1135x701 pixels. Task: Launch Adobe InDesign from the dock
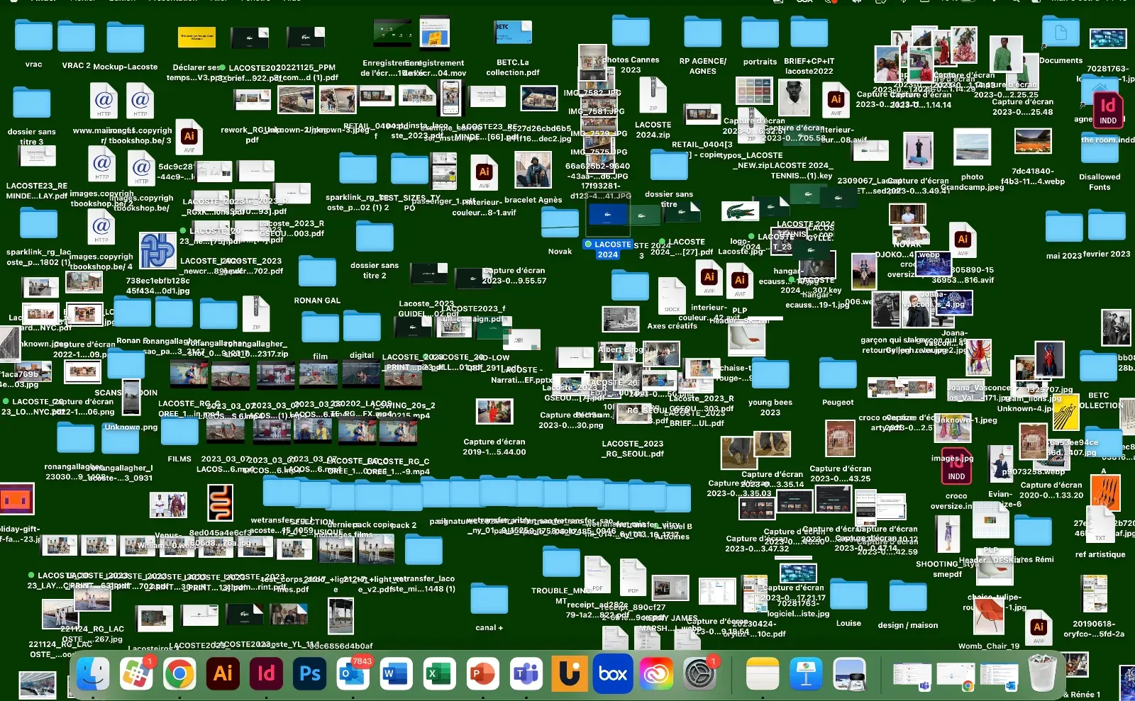266,673
